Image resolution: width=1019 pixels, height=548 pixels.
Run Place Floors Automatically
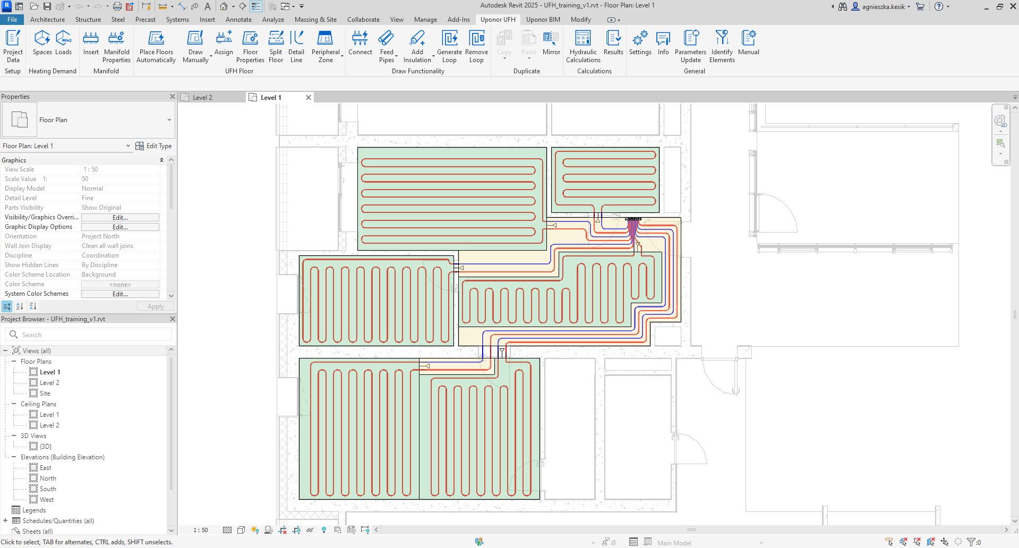tap(156, 46)
